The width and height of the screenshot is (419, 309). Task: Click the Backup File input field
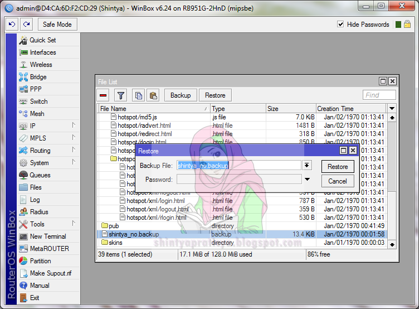239,166
